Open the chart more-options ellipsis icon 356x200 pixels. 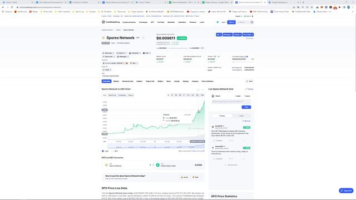click(202, 89)
